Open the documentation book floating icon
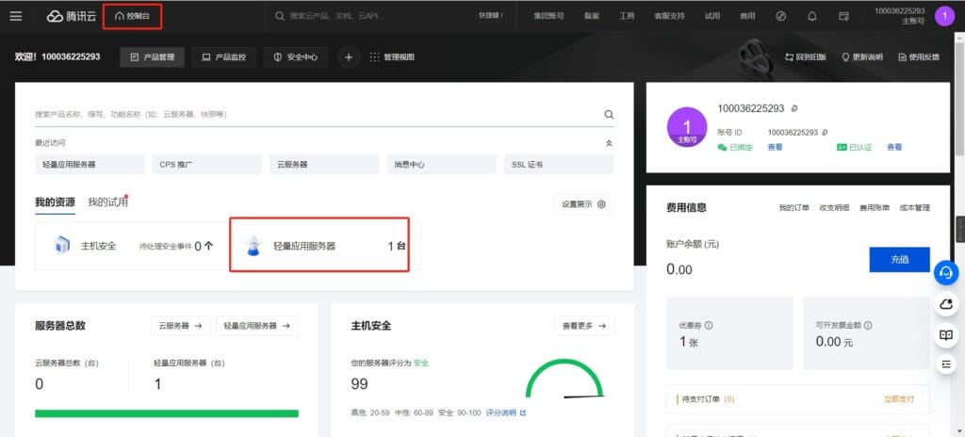 pos(946,335)
